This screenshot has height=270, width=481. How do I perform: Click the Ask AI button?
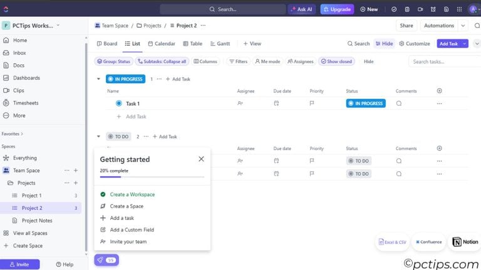(x=302, y=9)
